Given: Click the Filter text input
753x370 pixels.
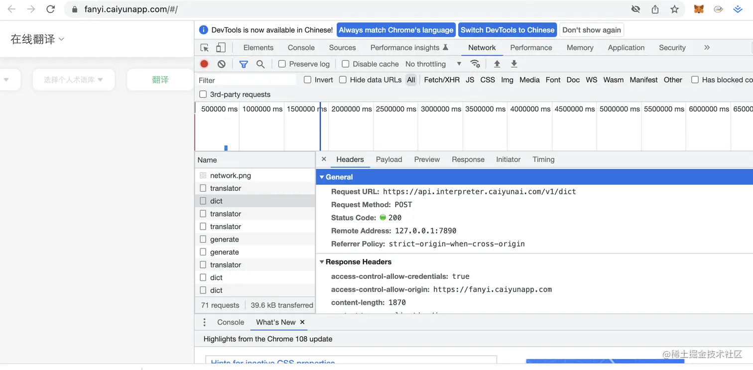Looking at the screenshot, I should pos(246,80).
